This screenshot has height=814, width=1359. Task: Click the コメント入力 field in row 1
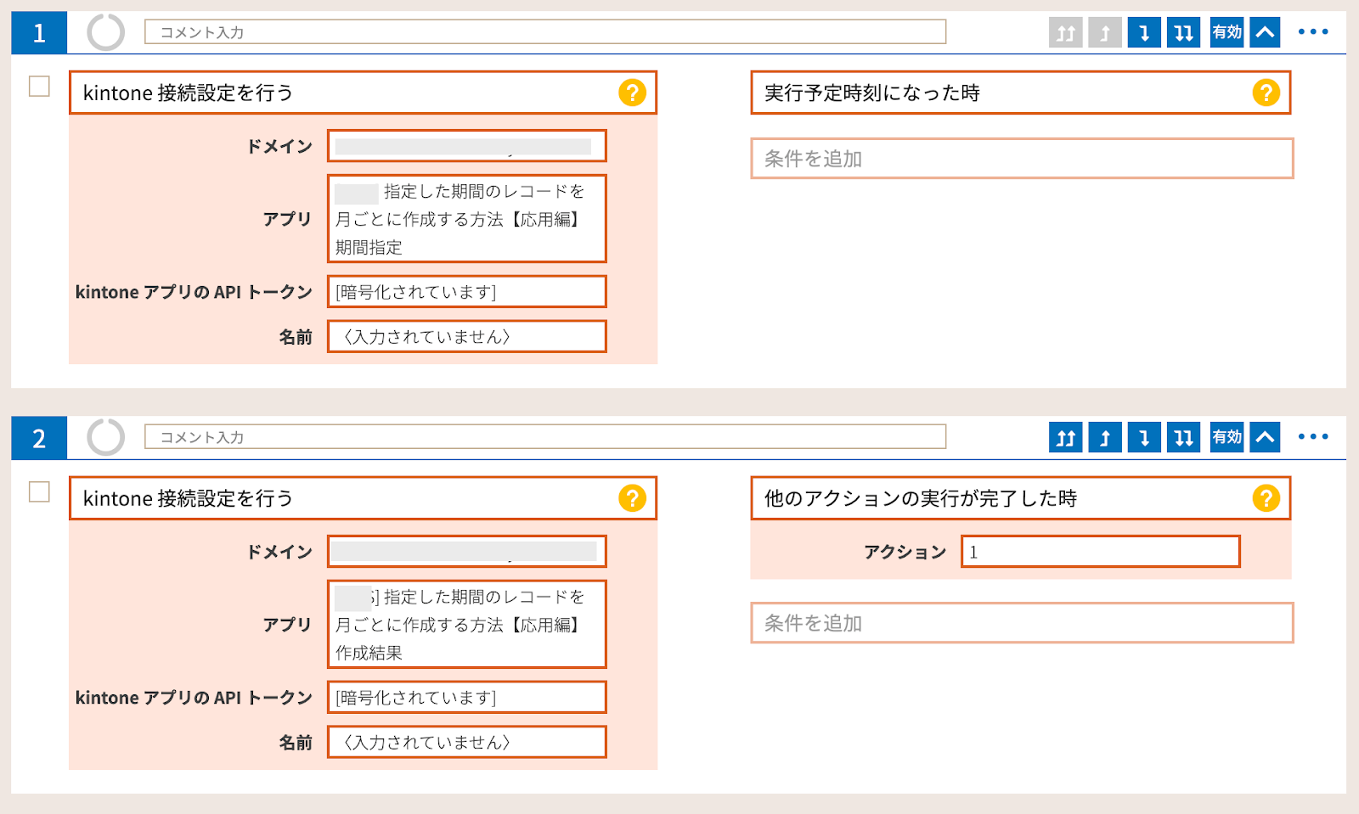coord(545,32)
